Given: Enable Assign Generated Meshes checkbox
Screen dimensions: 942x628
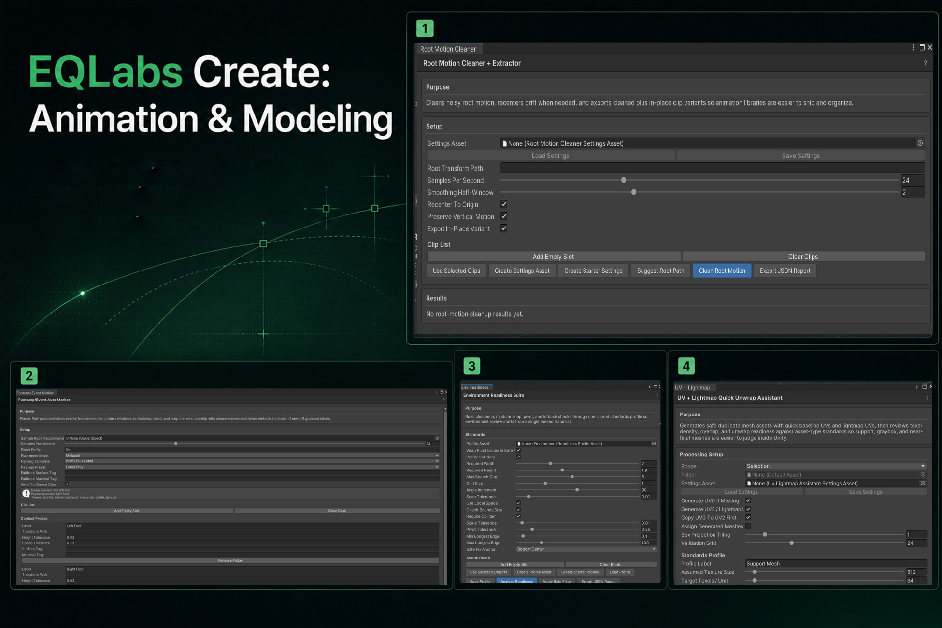Looking at the screenshot, I should pyautogui.click(x=748, y=526).
